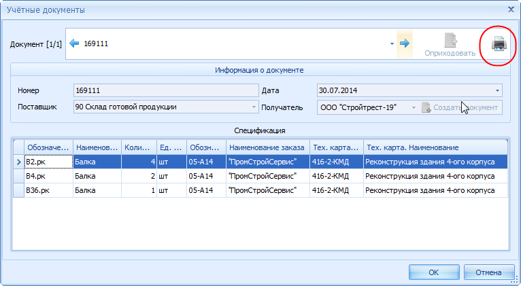Viewport: 521px width, 286px height.
Task: Open the document number 169111 dropdown
Action: point(392,44)
